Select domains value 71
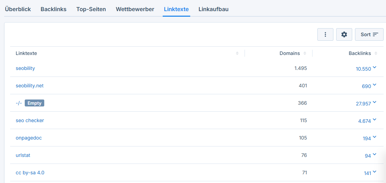 pyautogui.click(x=304, y=173)
